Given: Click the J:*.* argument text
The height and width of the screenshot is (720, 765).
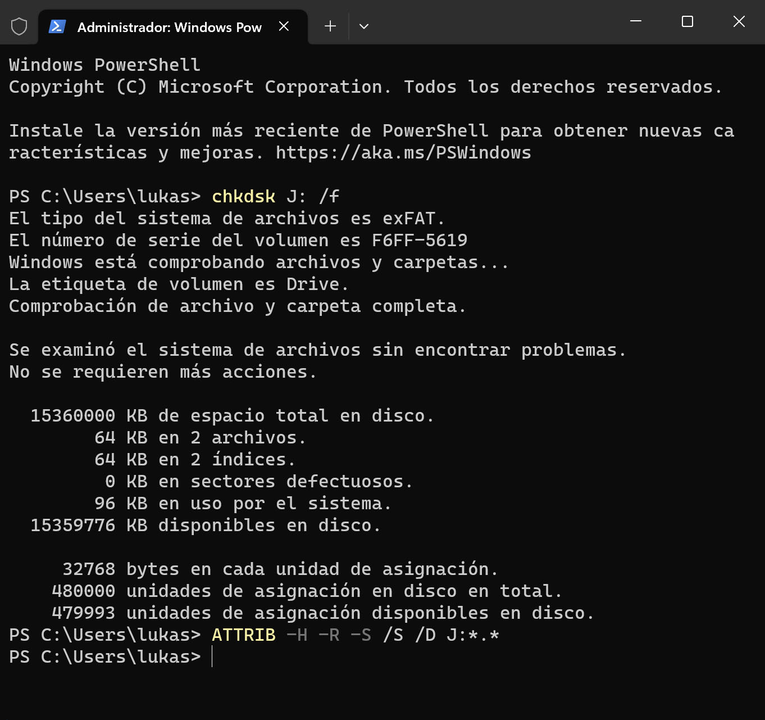Looking at the screenshot, I should point(473,635).
